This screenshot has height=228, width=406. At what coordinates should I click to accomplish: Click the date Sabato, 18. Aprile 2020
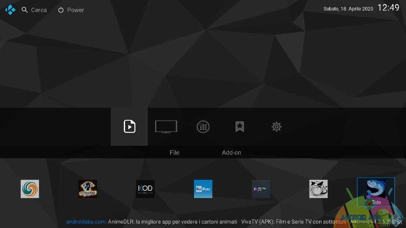point(348,9)
